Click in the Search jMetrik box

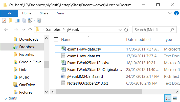153,30
